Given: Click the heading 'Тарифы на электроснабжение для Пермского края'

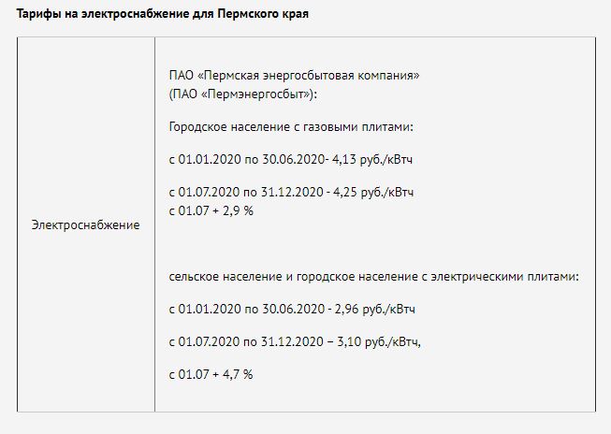Looking at the screenshot, I should [162, 14].
